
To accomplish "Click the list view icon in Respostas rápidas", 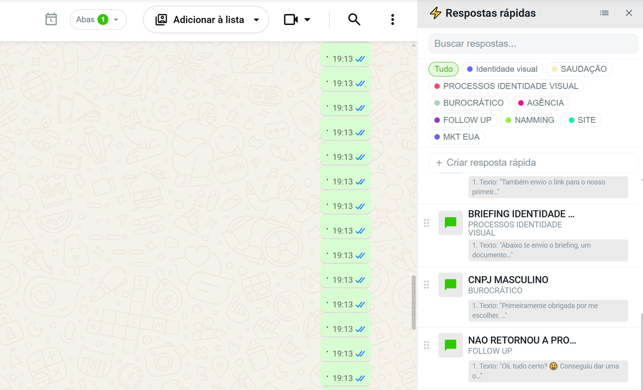I will (604, 13).
